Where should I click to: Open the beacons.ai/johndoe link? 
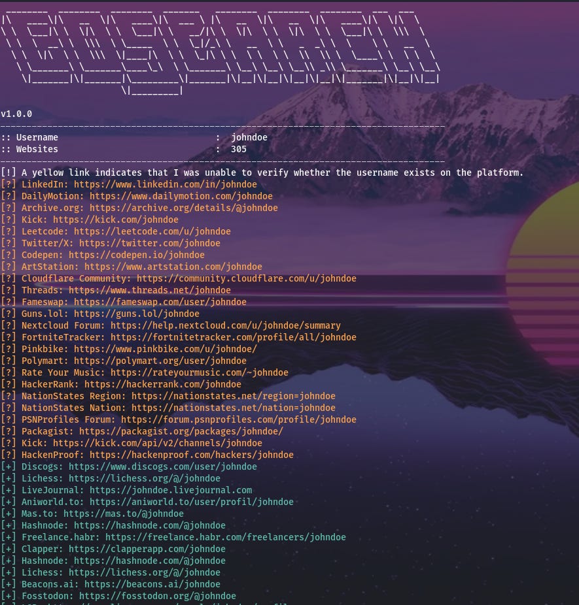[152, 585]
